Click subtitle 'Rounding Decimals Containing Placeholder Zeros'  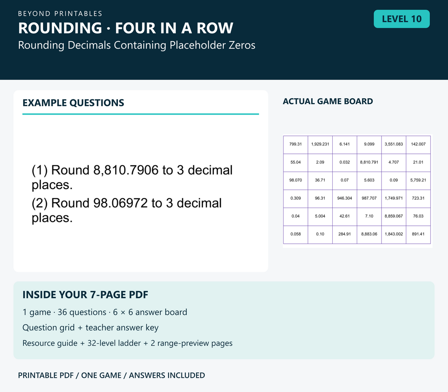pyautogui.click(x=137, y=45)
